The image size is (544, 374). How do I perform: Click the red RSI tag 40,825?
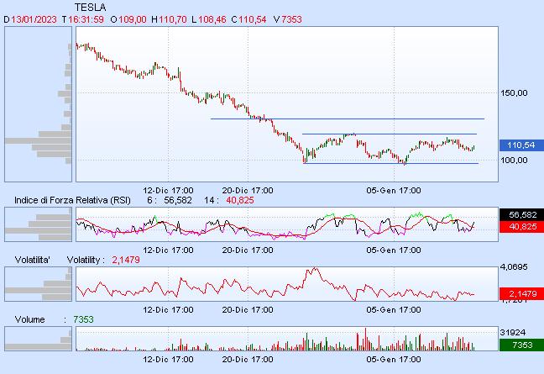[x=521, y=227]
